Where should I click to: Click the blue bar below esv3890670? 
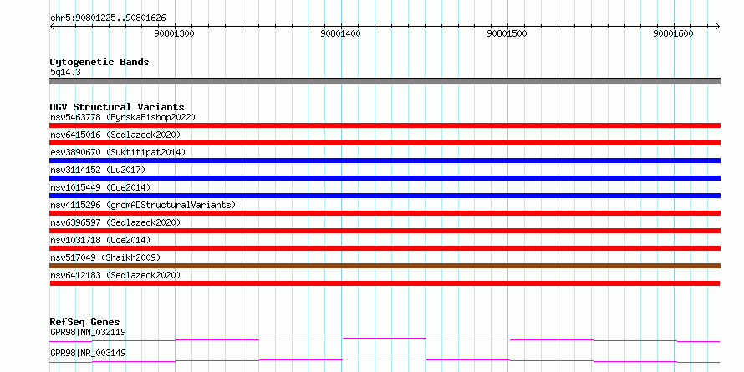point(385,161)
